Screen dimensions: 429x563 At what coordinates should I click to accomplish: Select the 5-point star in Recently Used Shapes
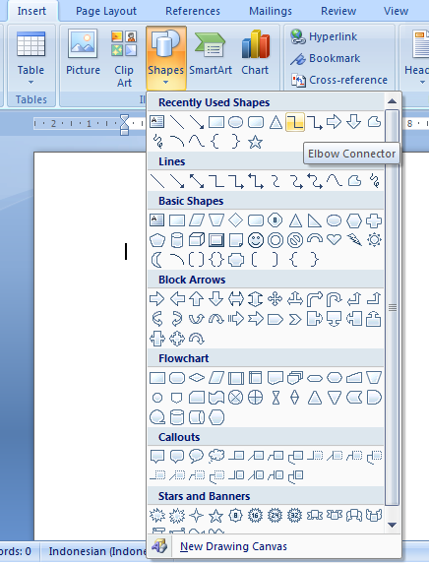pyautogui.click(x=255, y=142)
